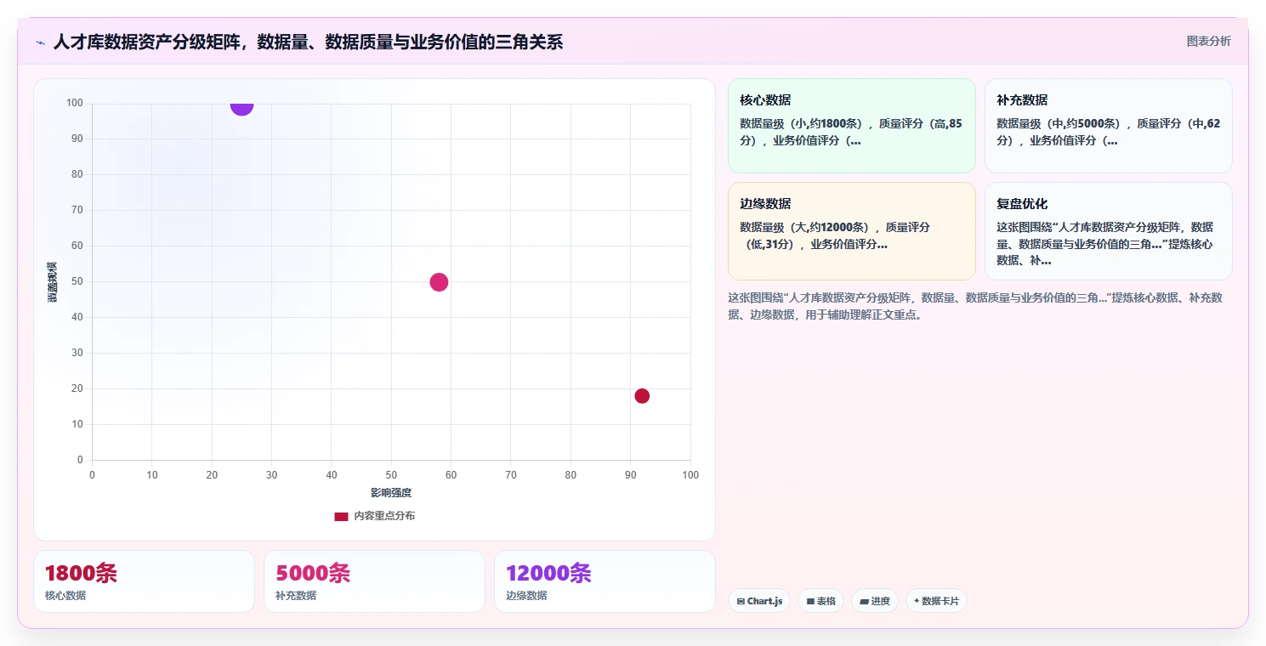
Task: Open the 边缘数据 card
Action: click(851, 230)
